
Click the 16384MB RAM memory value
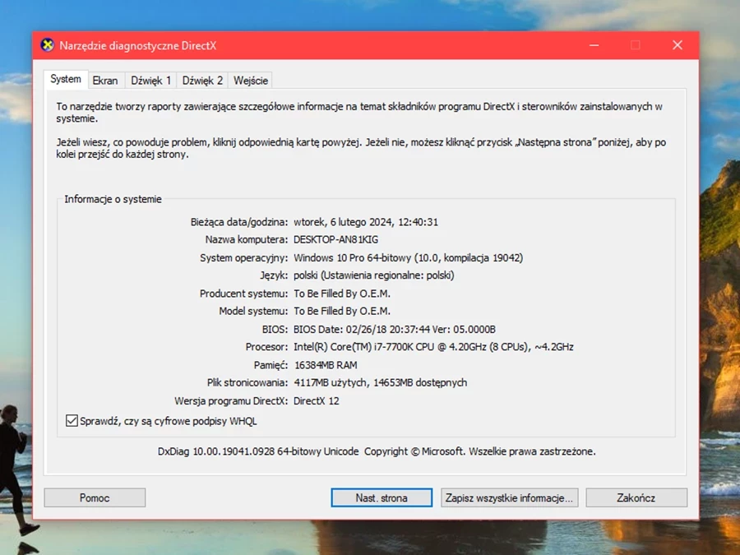pos(326,365)
